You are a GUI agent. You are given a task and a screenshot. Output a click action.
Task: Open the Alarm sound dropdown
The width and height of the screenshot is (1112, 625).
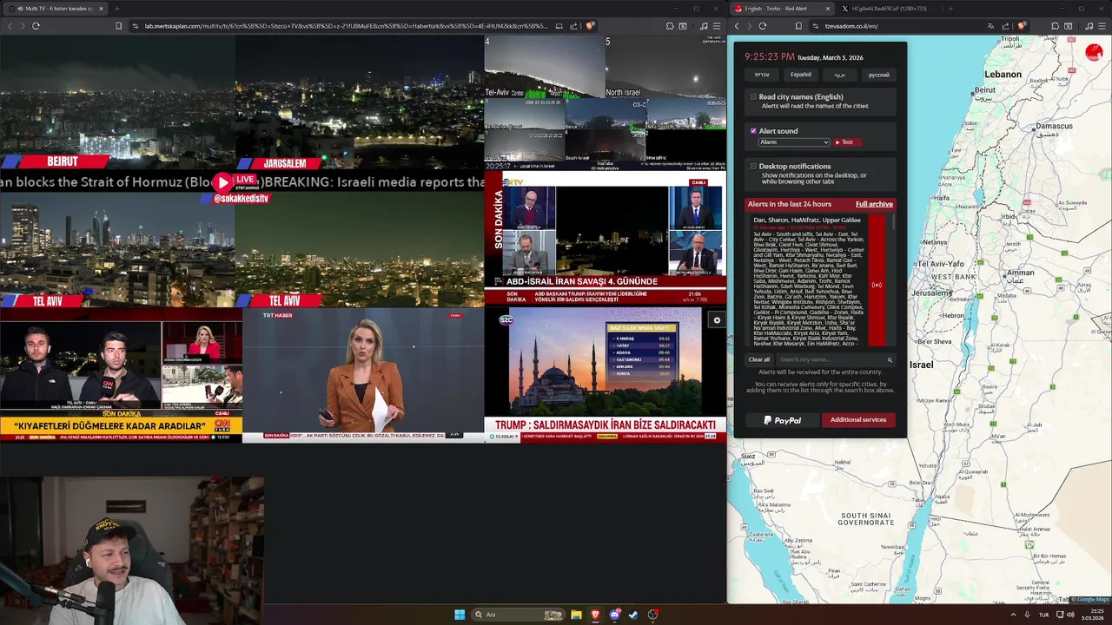coord(794,142)
